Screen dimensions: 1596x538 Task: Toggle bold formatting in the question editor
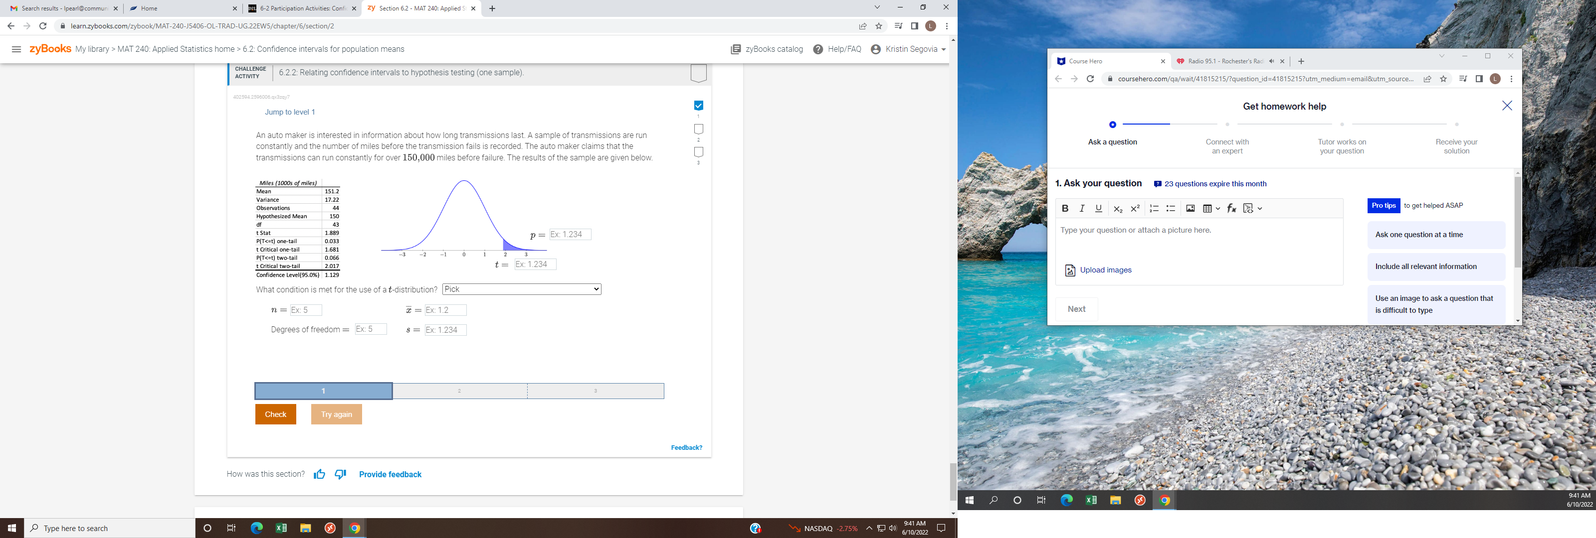coord(1066,209)
